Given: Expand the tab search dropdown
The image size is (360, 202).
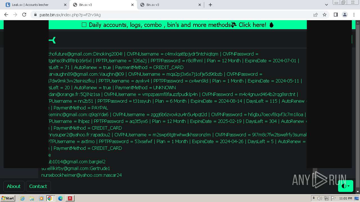Looking at the screenshot, I should [x=326, y=5].
